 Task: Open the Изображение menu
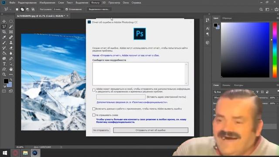click(48, 3)
